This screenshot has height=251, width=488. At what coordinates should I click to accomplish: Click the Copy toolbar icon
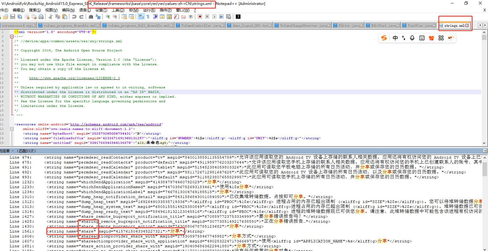(57, 17)
